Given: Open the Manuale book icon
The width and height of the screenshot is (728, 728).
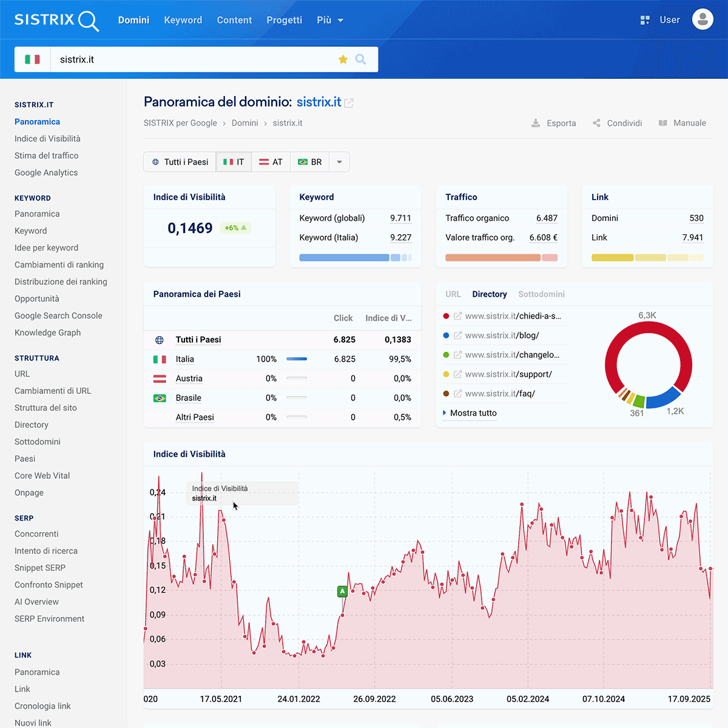Looking at the screenshot, I should point(663,123).
